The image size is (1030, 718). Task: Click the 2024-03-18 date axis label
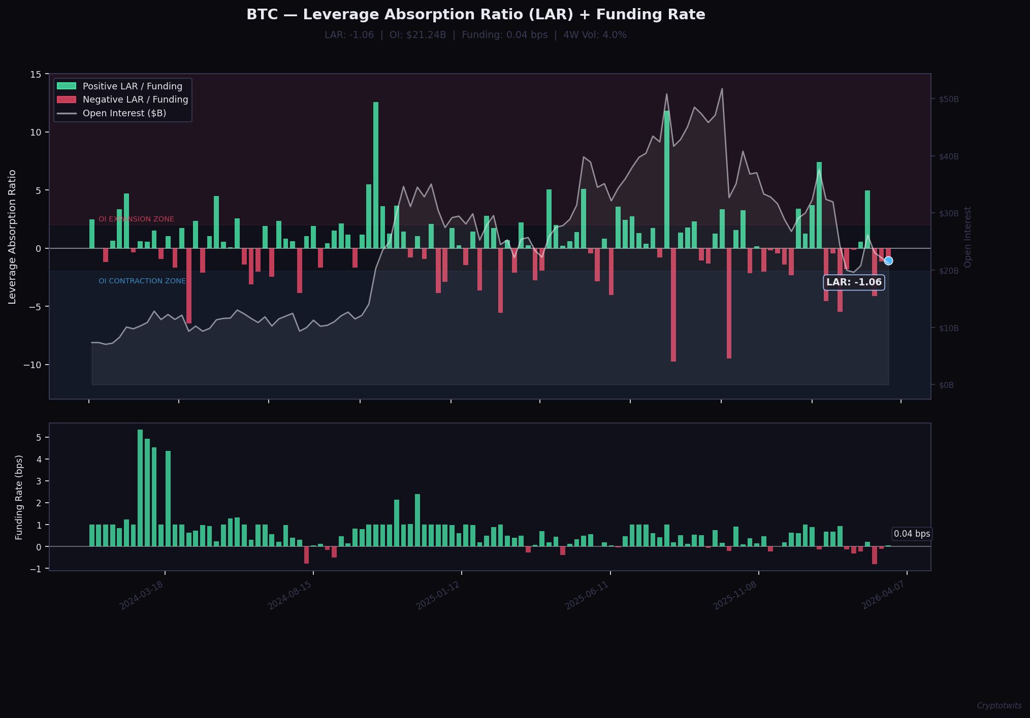click(x=141, y=596)
